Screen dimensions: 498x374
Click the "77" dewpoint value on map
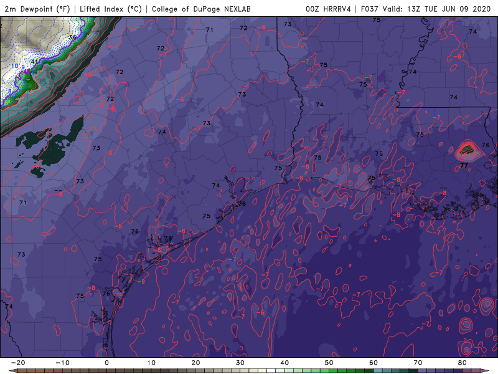click(464, 166)
